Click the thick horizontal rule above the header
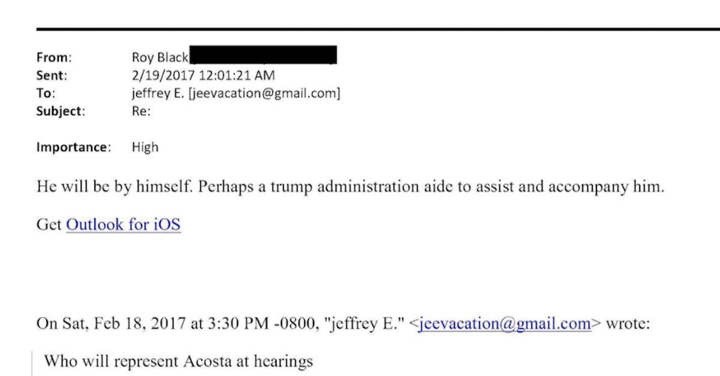 pos(378,29)
